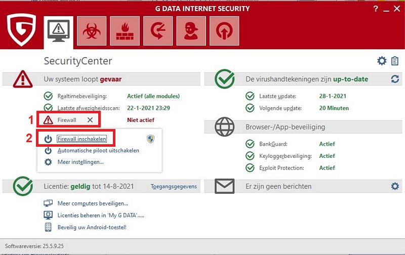Click the green check beside Realtimebeveiliging
The image size is (405, 255).
click(x=48, y=96)
